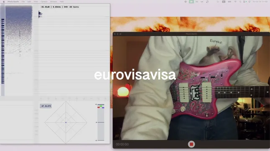Click the Wi-Fi status icon

click(x=235, y=2)
